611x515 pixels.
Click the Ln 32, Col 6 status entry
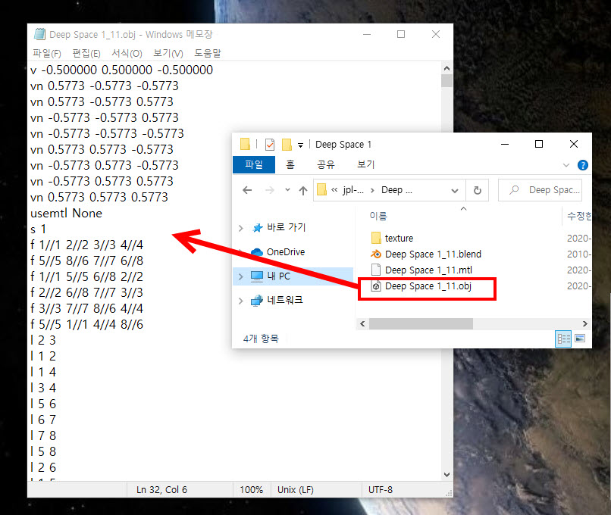(x=161, y=490)
